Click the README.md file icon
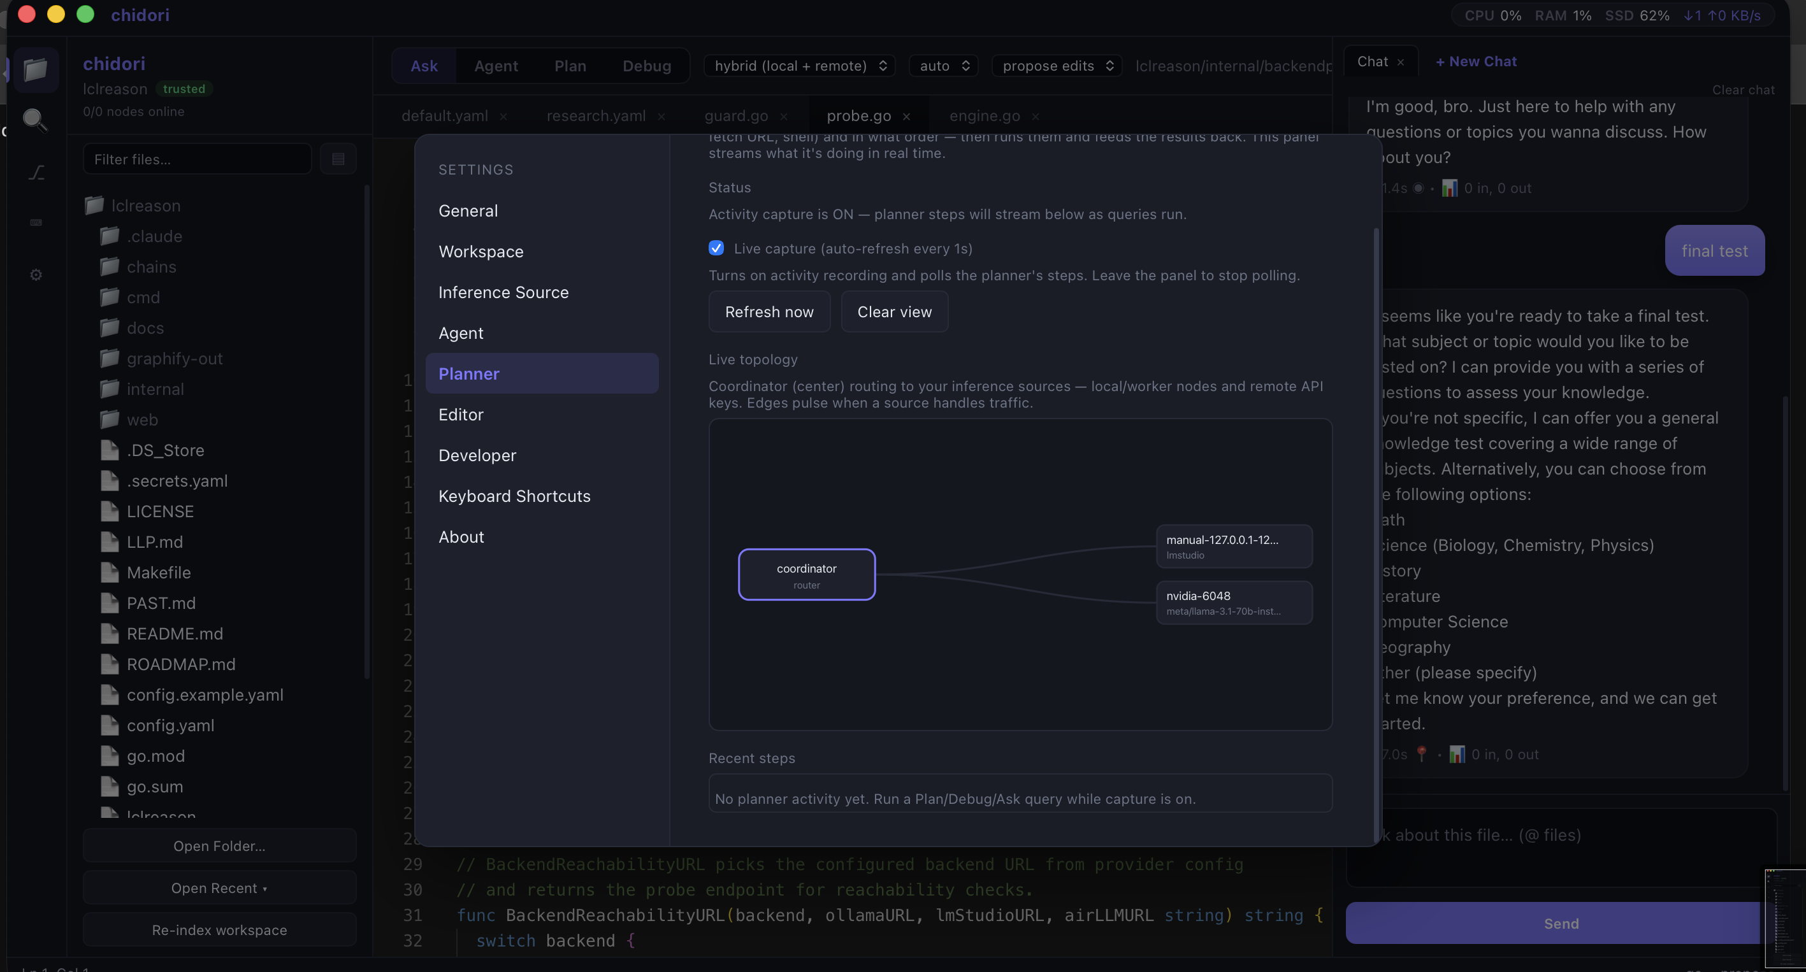Image resolution: width=1806 pixels, height=972 pixels. pyautogui.click(x=110, y=634)
